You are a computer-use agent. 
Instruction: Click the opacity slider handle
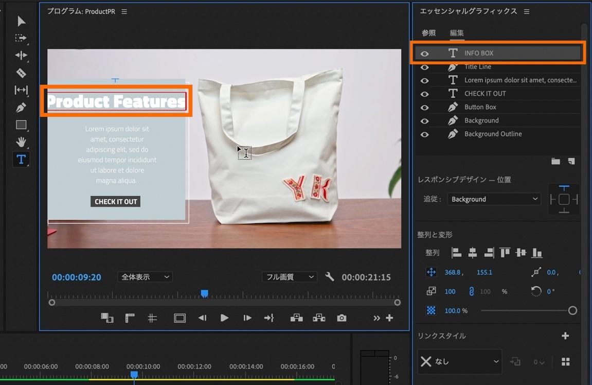point(572,310)
